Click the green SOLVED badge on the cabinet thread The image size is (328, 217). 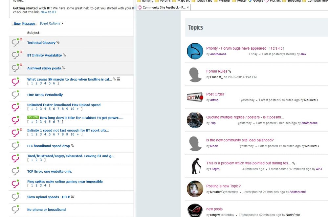pos(33,117)
